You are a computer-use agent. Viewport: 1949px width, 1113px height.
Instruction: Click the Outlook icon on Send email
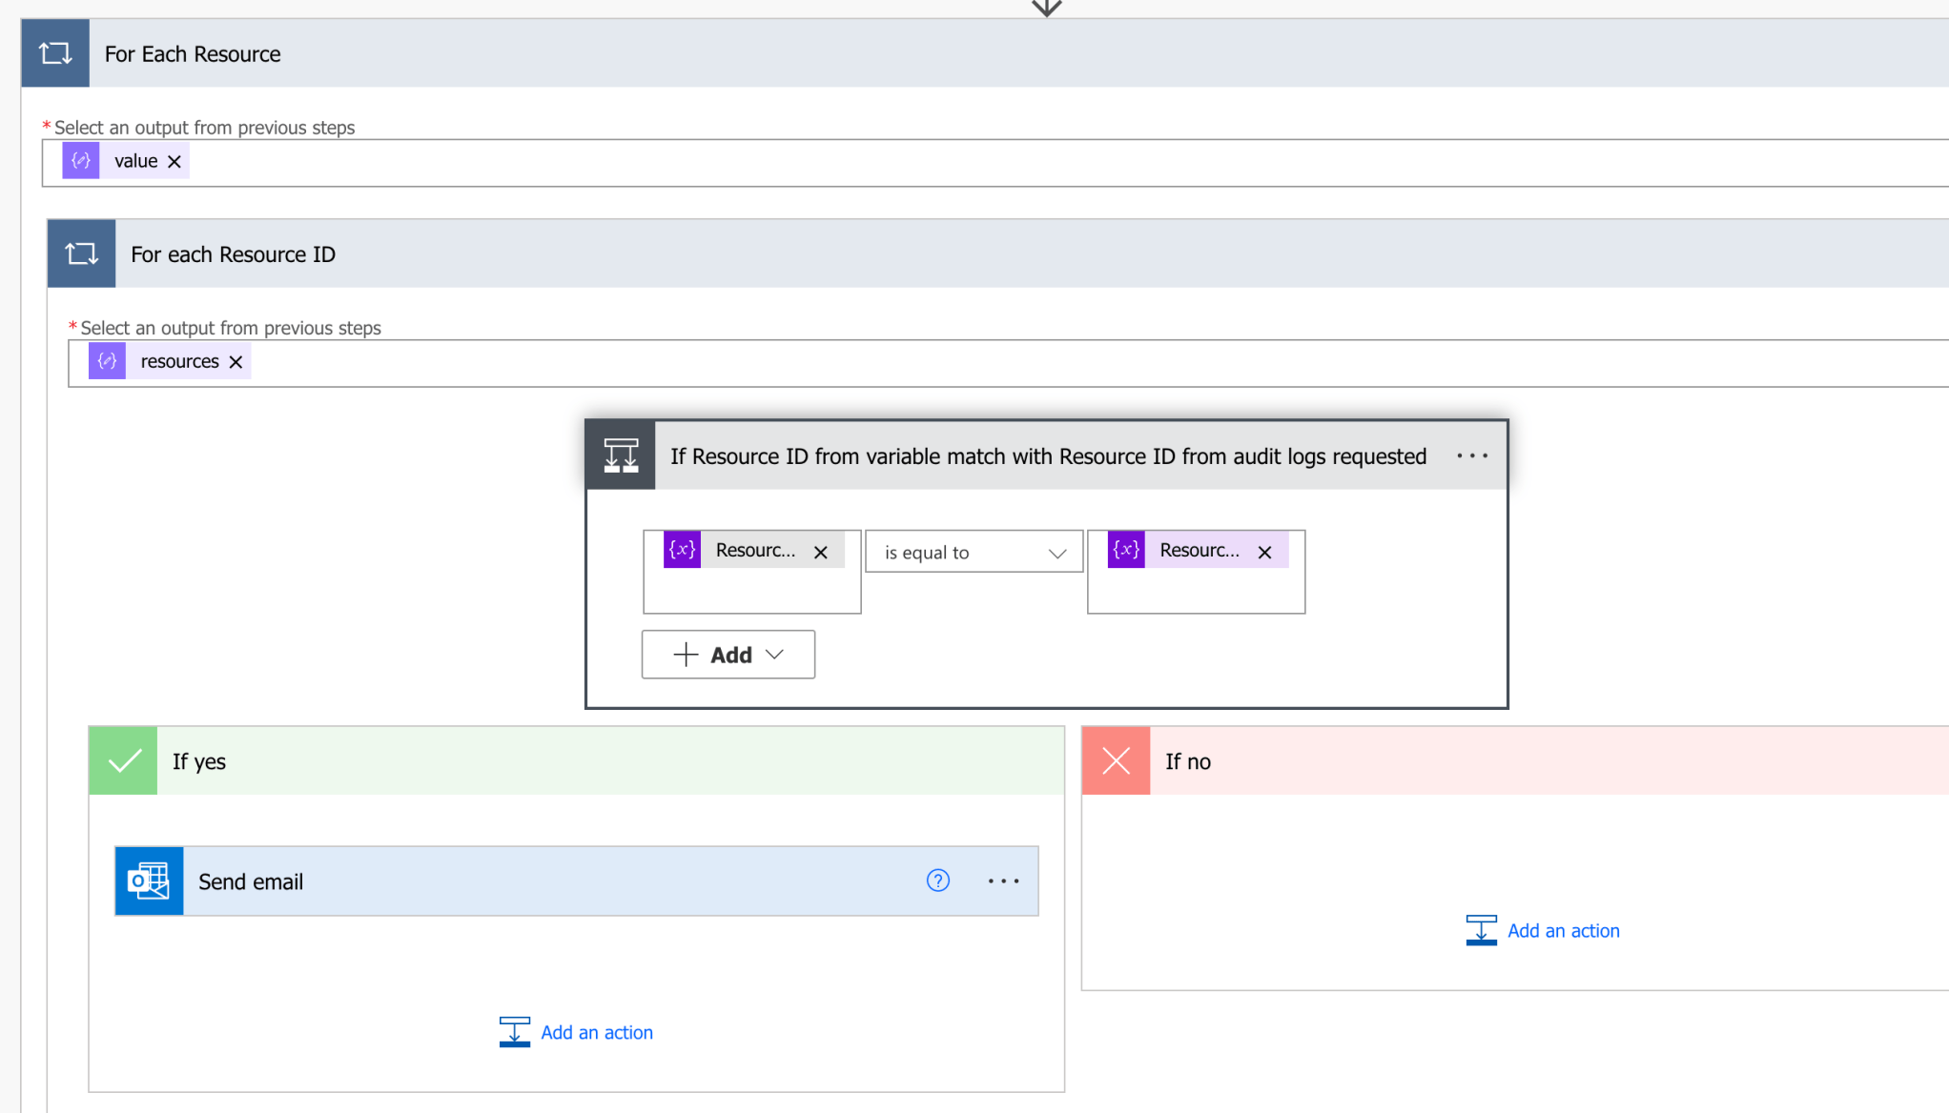[x=149, y=880]
